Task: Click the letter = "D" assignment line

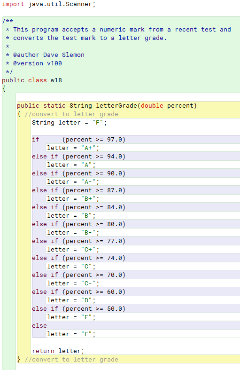Action: pyautogui.click(x=71, y=300)
